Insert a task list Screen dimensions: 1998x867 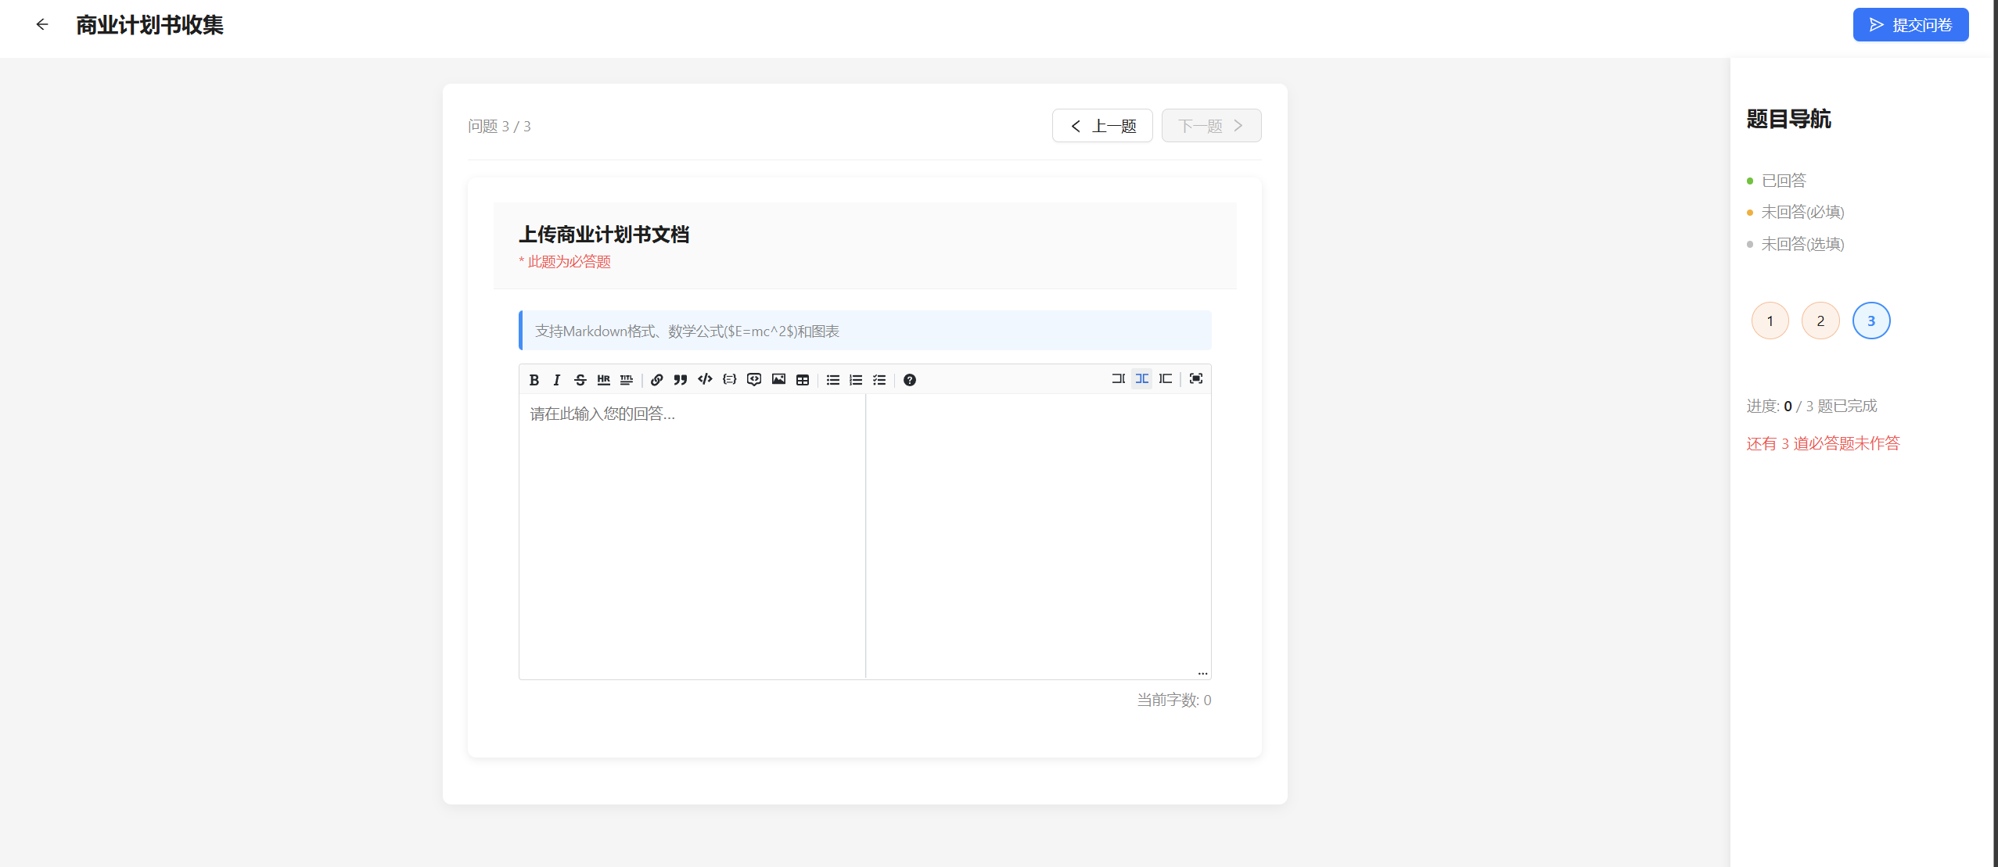[879, 380]
